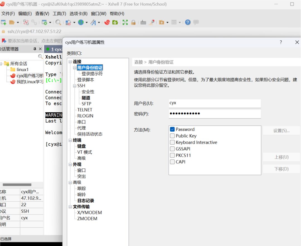Image resolution: width=301 pixels, height=246 pixels.
Task: Select TELNET in the category tree
Action: point(85,110)
